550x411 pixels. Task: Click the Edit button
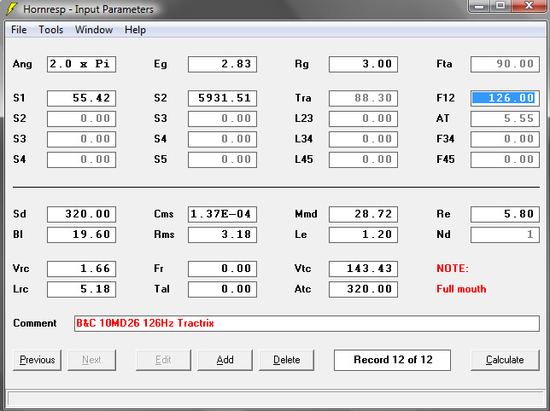click(163, 360)
